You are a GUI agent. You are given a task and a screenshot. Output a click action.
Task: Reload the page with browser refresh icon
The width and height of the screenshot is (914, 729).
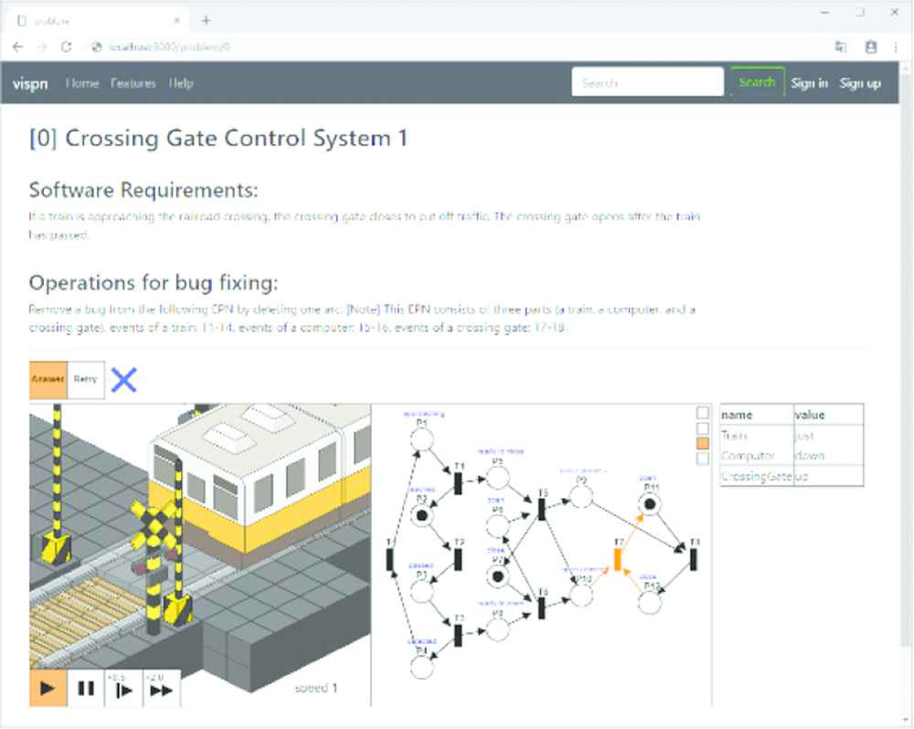[x=66, y=47]
